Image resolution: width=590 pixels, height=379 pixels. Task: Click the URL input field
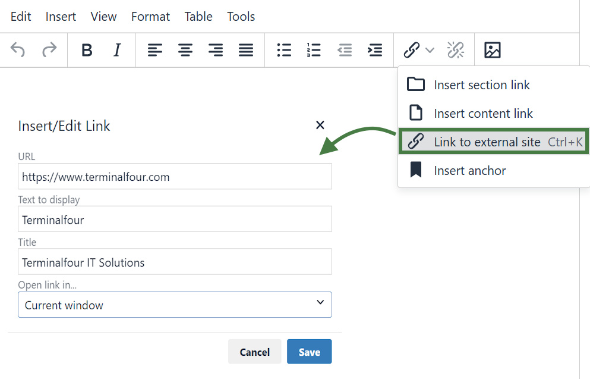coord(175,177)
